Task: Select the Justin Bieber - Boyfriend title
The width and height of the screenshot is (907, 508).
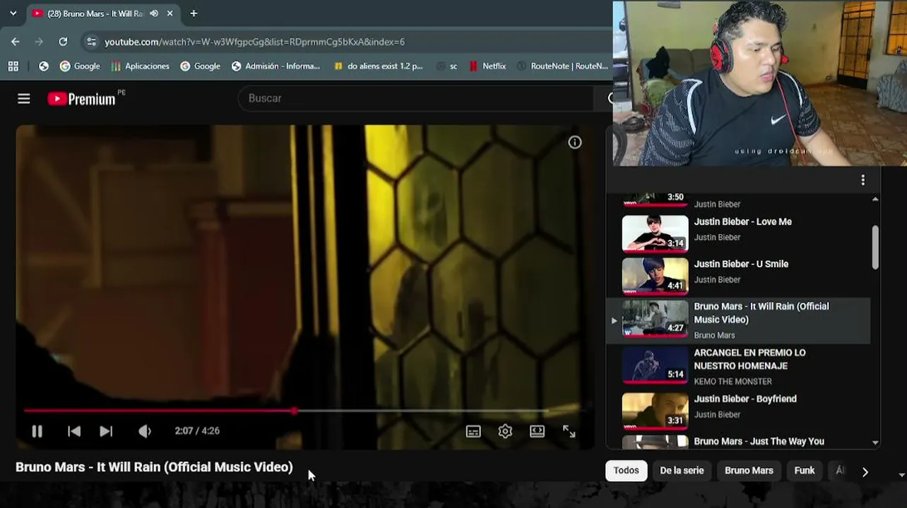Action: (x=745, y=399)
